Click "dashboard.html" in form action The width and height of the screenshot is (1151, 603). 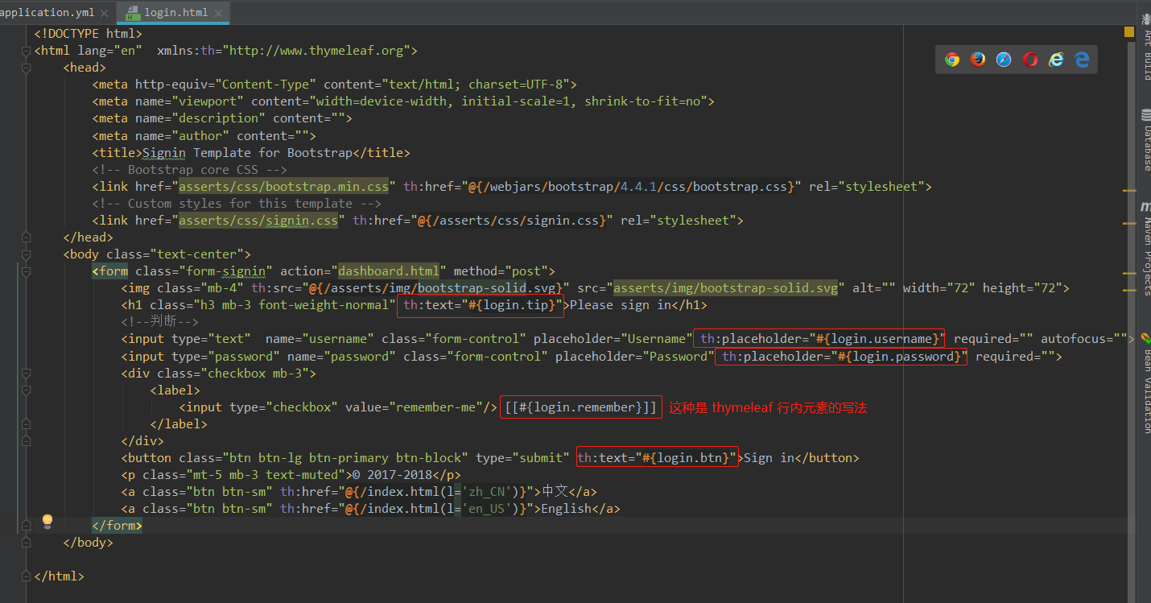click(389, 271)
